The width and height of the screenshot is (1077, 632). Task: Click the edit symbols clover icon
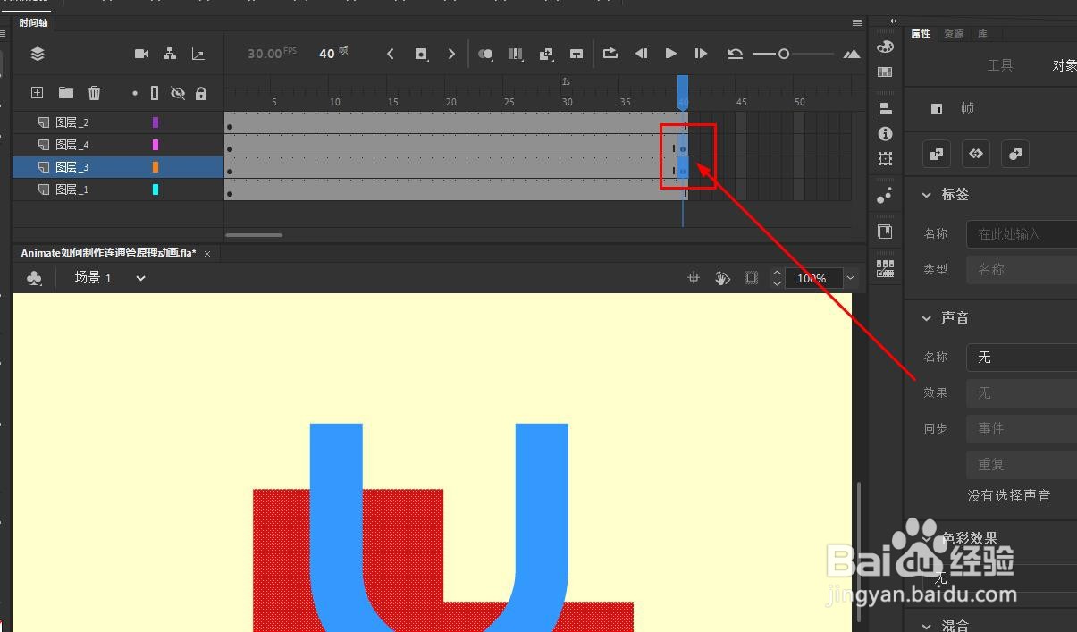point(34,278)
